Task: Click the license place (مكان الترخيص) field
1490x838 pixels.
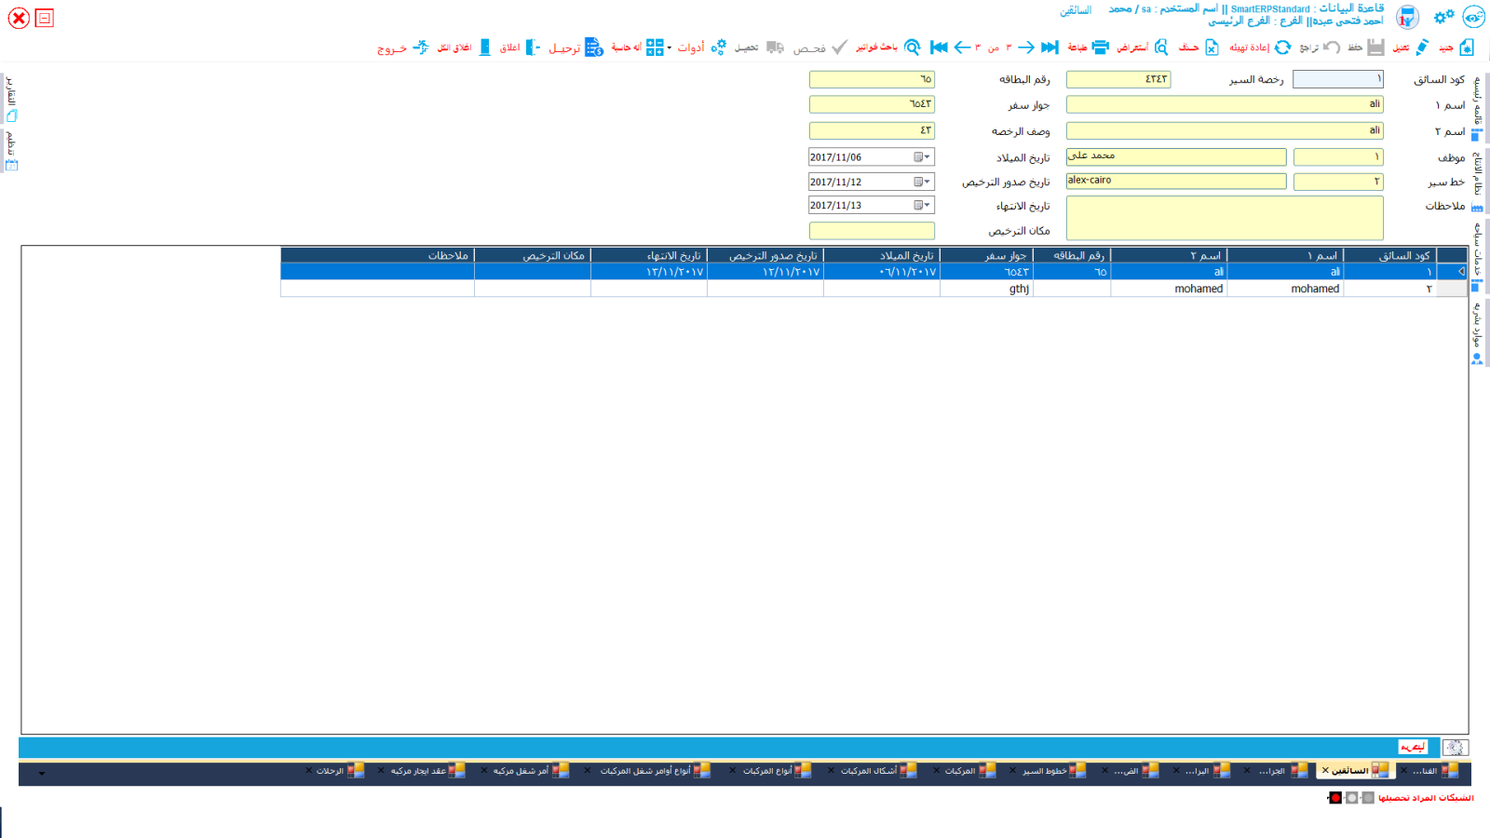Action: click(x=872, y=231)
